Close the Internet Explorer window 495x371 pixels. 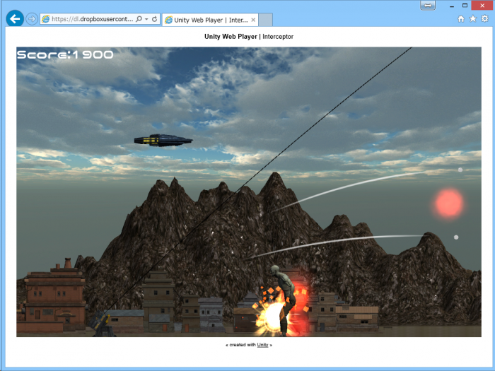tap(482, 6)
